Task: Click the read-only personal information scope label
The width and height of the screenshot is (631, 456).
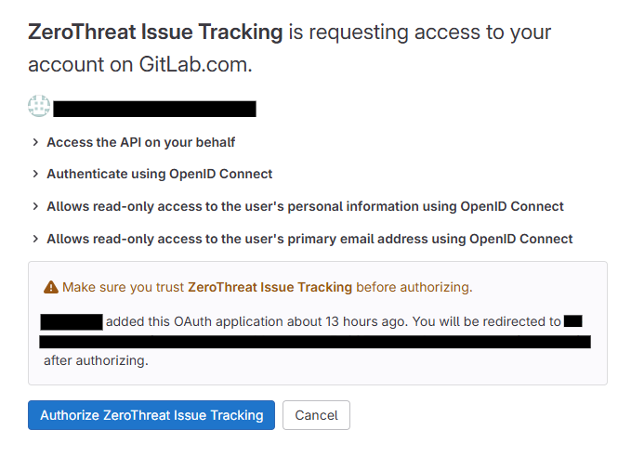Action: 305,206
